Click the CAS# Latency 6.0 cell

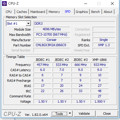click(x=43, y=70)
